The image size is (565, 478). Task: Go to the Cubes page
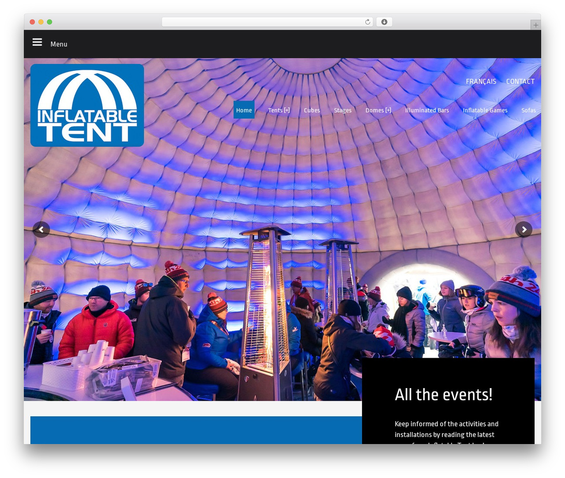point(312,110)
